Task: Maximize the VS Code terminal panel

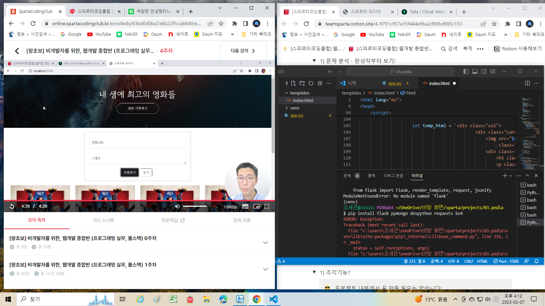Action: tap(527, 176)
